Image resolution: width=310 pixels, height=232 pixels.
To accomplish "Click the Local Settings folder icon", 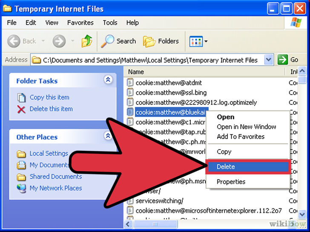I will 21,154.
